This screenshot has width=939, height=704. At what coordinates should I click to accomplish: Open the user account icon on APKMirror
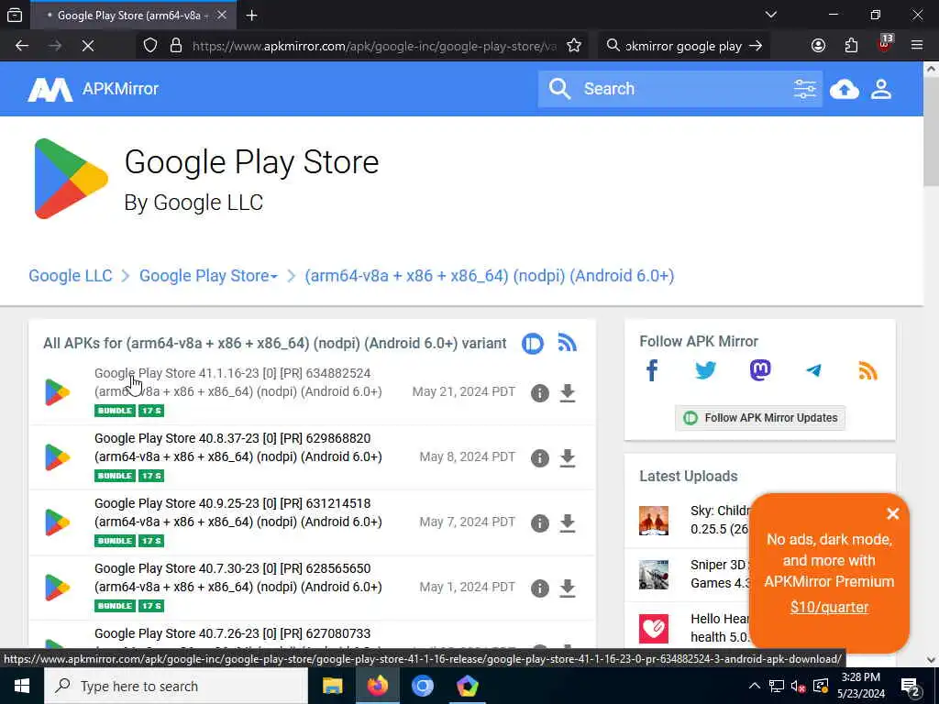click(881, 89)
